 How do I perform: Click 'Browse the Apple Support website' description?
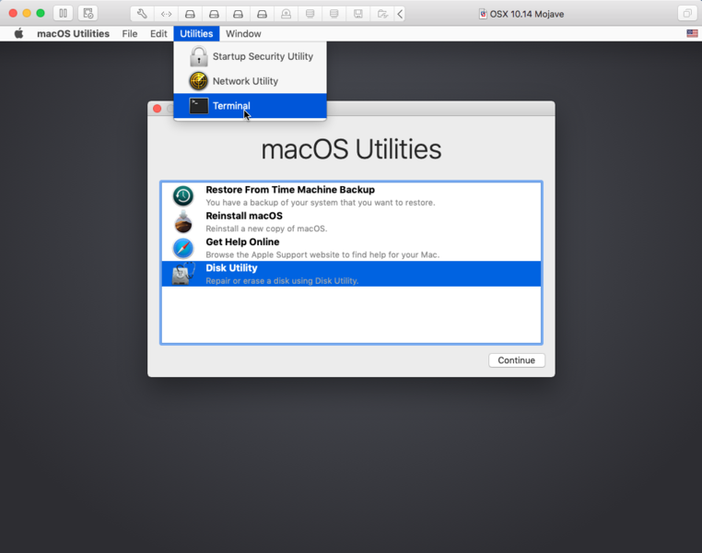pos(322,254)
